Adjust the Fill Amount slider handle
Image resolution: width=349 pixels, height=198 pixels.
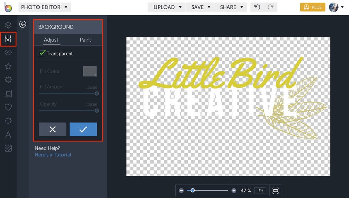click(x=96, y=94)
